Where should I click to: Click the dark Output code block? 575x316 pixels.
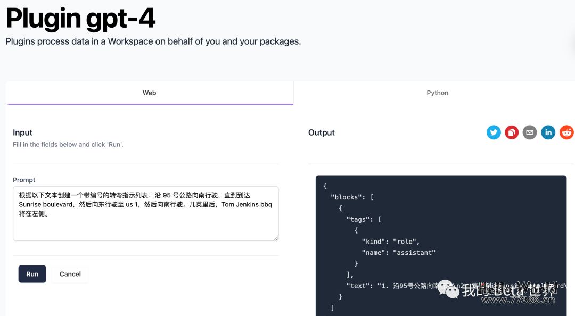[441, 245]
